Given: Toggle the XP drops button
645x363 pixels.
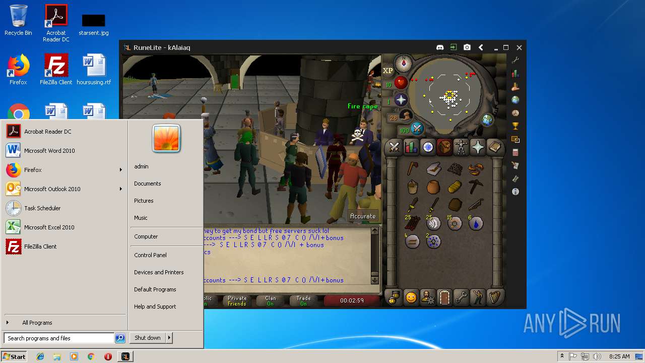Looking at the screenshot, I should [x=388, y=71].
